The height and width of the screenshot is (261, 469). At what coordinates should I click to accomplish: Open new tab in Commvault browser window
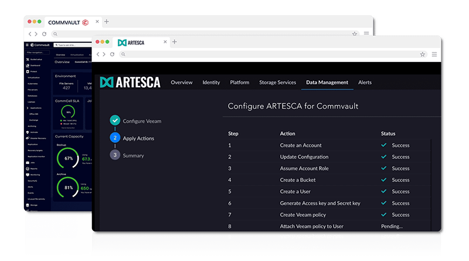click(x=107, y=22)
